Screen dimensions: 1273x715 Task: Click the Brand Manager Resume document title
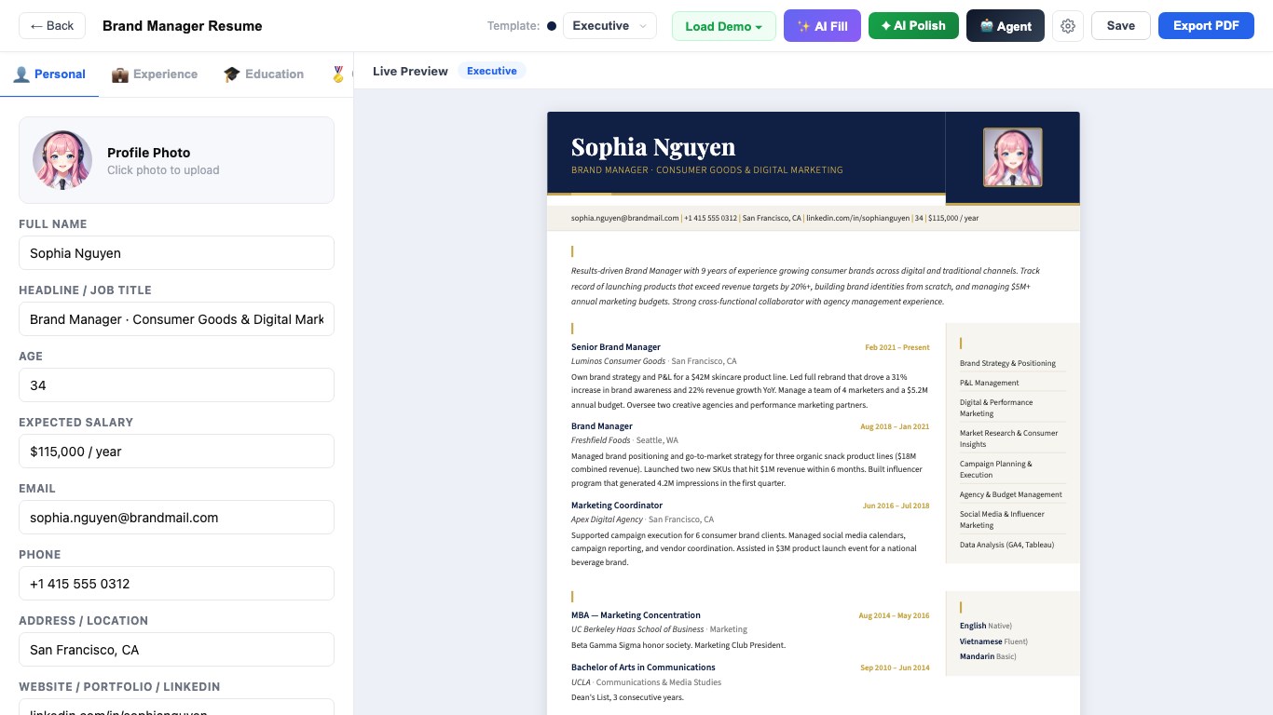(x=183, y=26)
